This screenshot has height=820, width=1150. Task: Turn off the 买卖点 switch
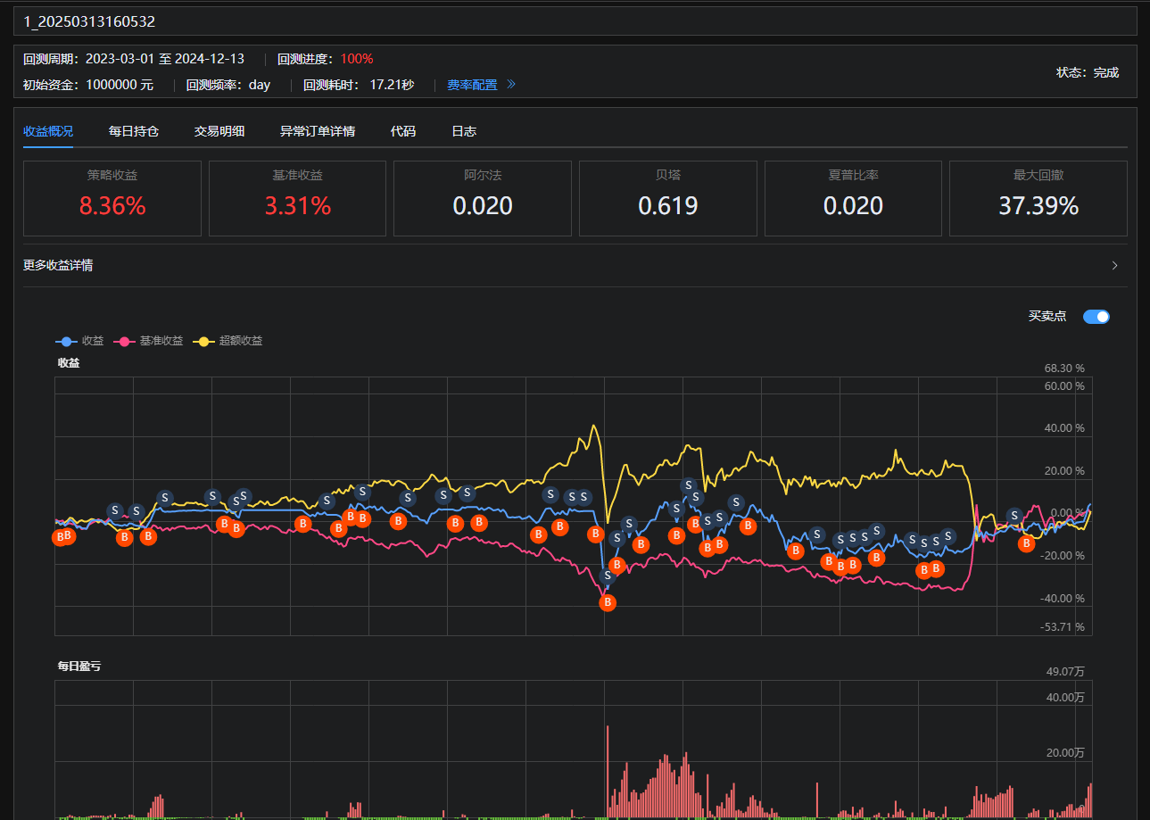pos(1096,316)
